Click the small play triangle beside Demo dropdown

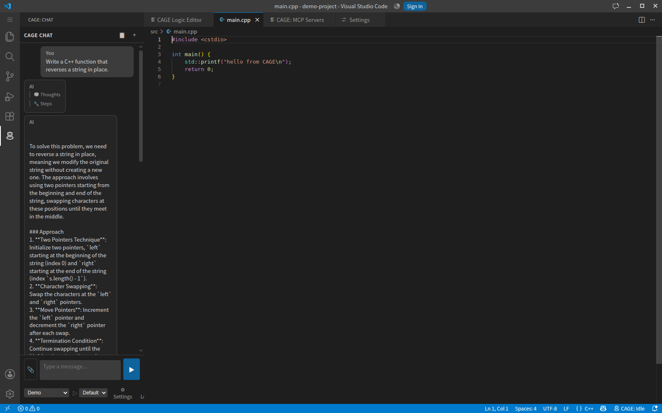coord(75,393)
